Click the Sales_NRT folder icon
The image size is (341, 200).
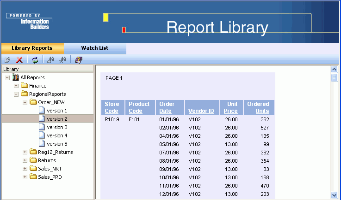[x=33, y=168]
